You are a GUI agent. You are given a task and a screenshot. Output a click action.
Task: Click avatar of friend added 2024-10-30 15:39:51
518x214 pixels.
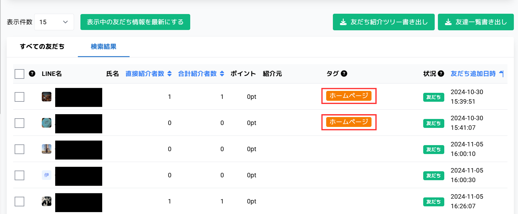pos(47,97)
